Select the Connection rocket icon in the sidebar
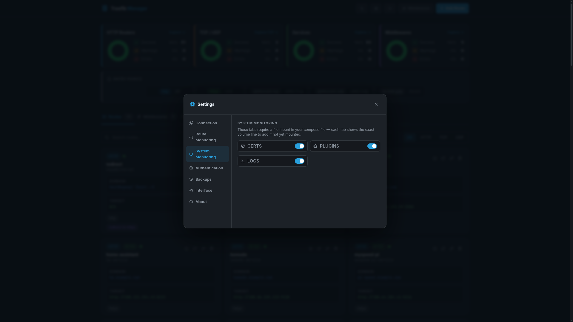The image size is (573, 322). [x=191, y=123]
